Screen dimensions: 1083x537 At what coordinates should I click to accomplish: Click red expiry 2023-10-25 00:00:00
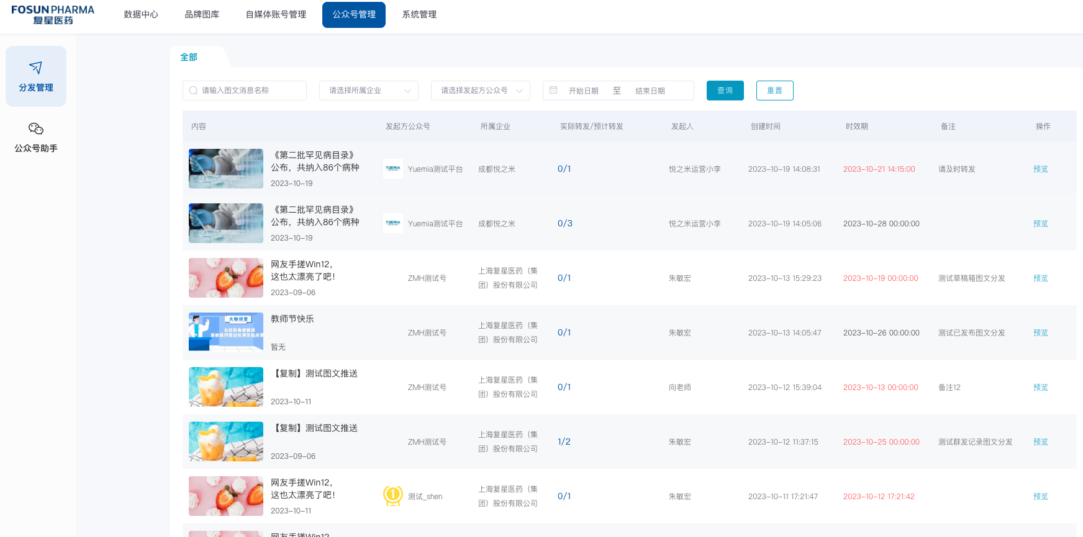pos(881,442)
